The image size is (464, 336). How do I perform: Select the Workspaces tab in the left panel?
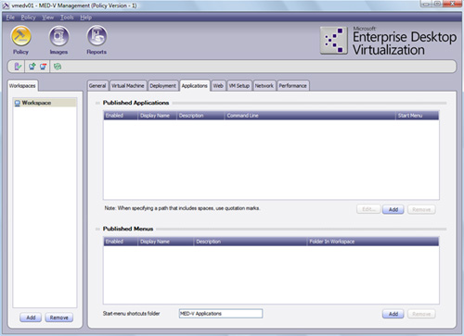(22, 85)
